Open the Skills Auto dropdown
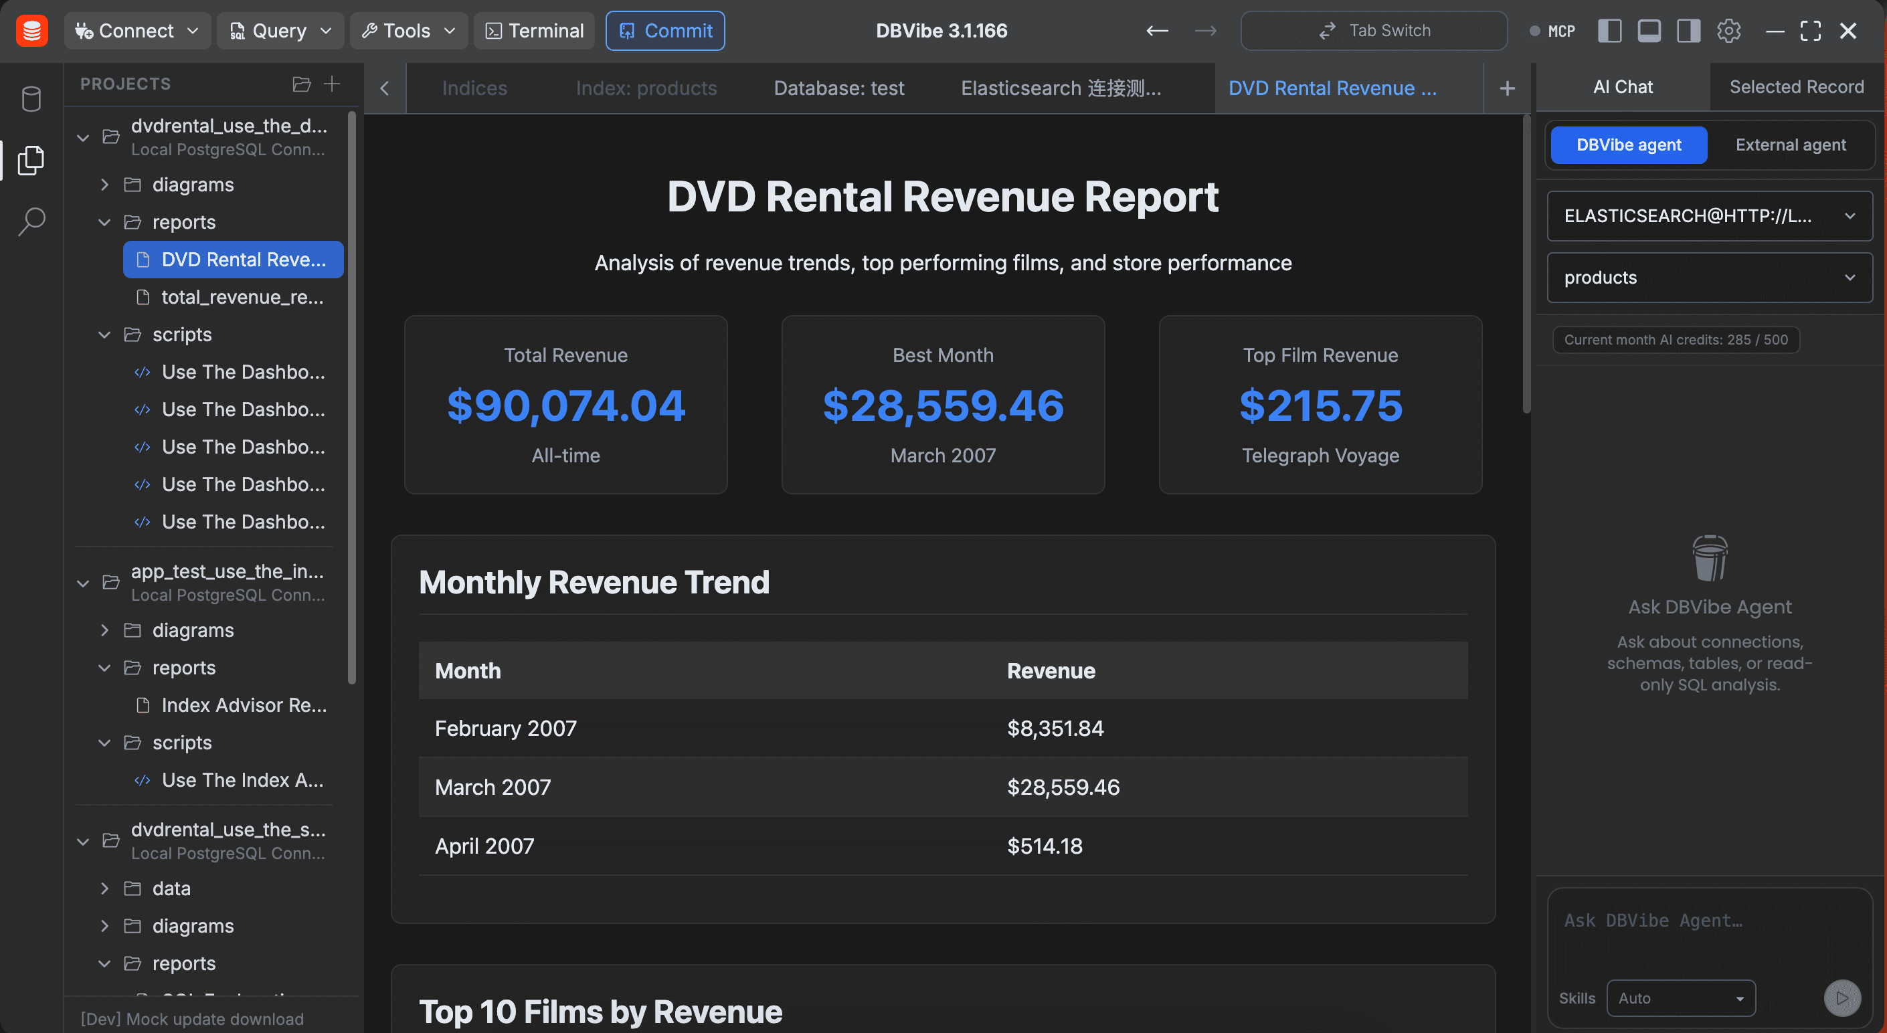Viewport: 1887px width, 1033px height. click(1680, 998)
